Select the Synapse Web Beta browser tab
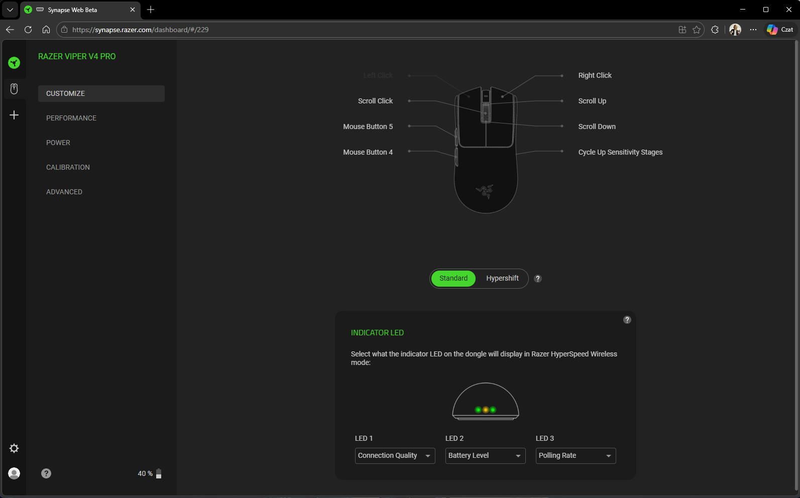The width and height of the screenshot is (800, 498). (80, 10)
